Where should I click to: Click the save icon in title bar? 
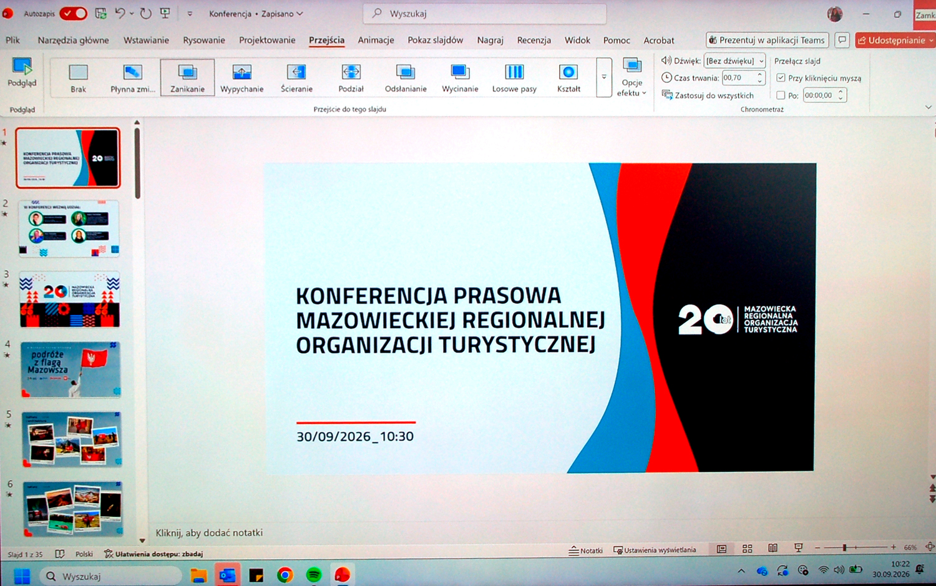tap(100, 13)
